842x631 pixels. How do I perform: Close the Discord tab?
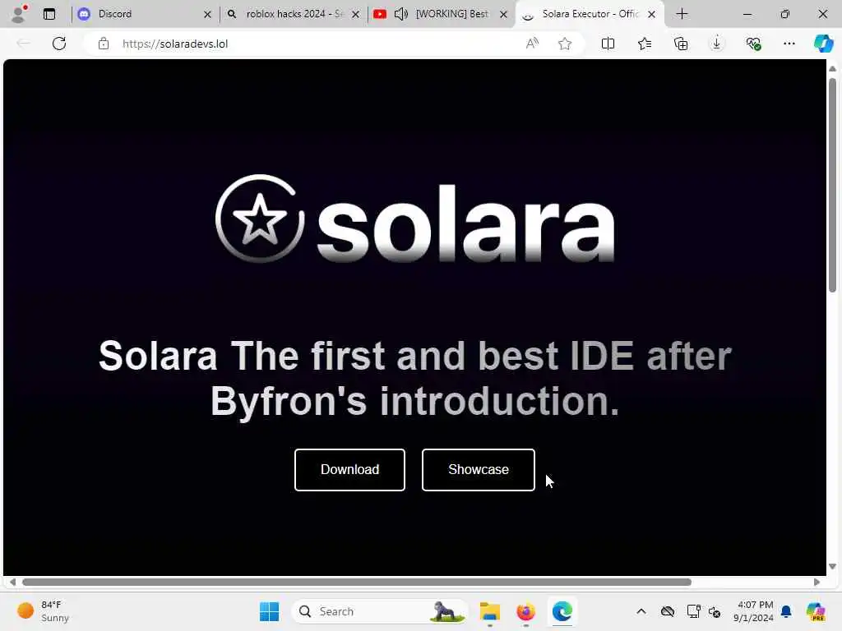click(208, 15)
